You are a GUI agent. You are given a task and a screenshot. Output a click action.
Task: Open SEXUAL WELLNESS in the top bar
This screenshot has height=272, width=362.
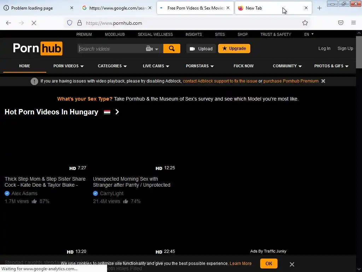pyautogui.click(x=155, y=34)
